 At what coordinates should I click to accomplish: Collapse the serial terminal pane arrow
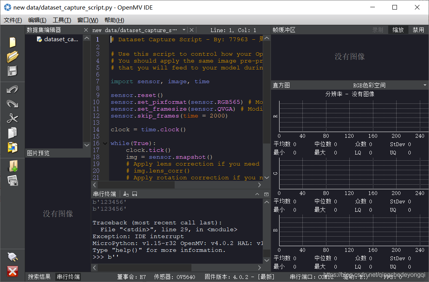coord(257,194)
